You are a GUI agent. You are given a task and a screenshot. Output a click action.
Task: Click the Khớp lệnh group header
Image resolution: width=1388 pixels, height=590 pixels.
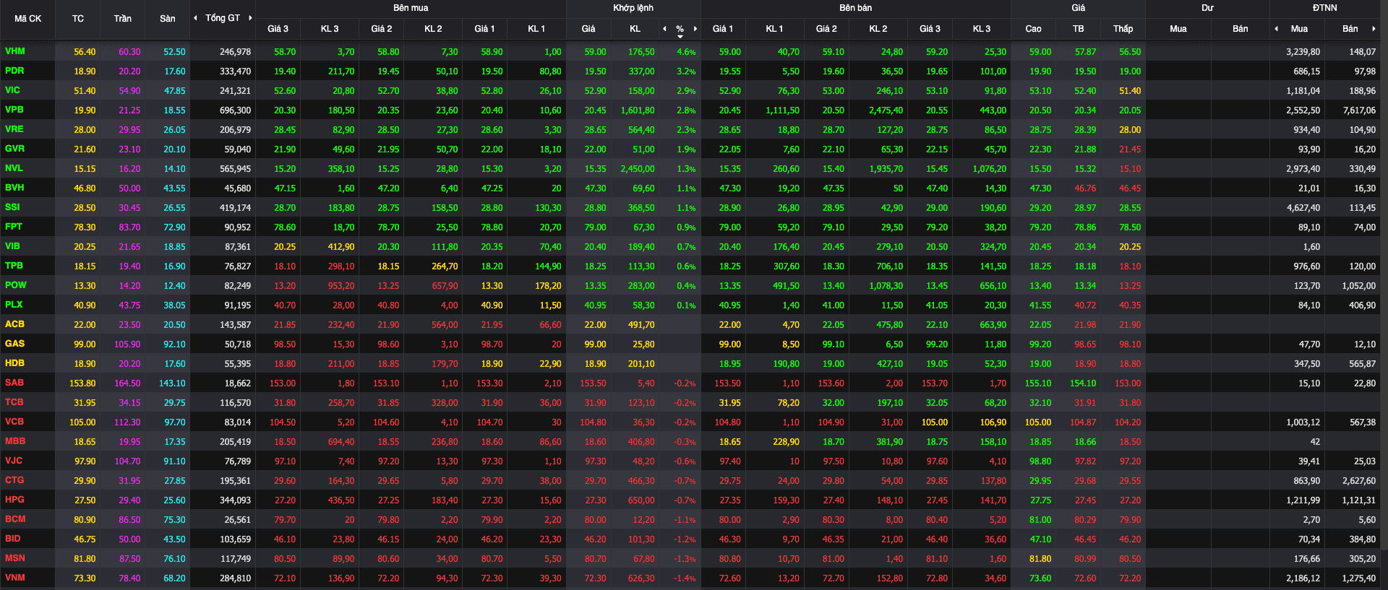click(x=633, y=8)
